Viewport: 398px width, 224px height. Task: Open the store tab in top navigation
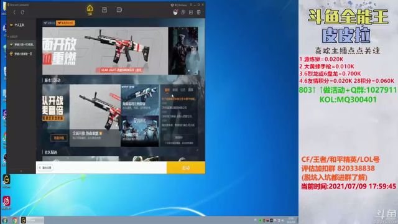[104, 10]
